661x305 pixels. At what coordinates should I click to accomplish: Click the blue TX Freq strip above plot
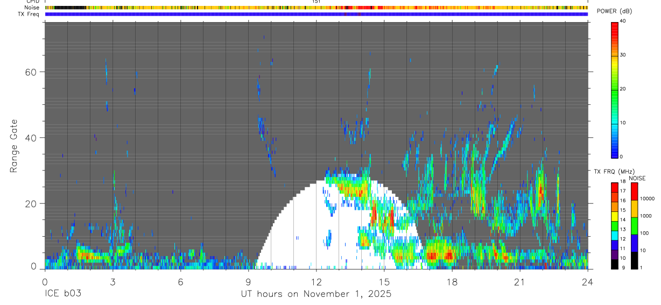[x=316, y=14]
